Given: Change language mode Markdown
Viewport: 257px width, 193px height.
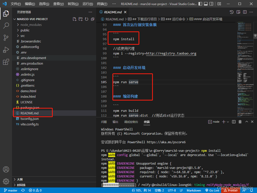Looking at the screenshot, I should tap(194, 190).
